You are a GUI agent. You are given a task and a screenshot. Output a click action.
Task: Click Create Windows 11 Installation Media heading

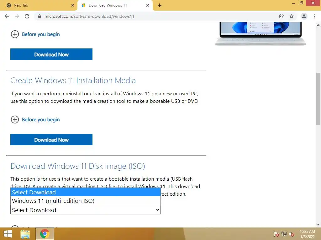point(73,80)
